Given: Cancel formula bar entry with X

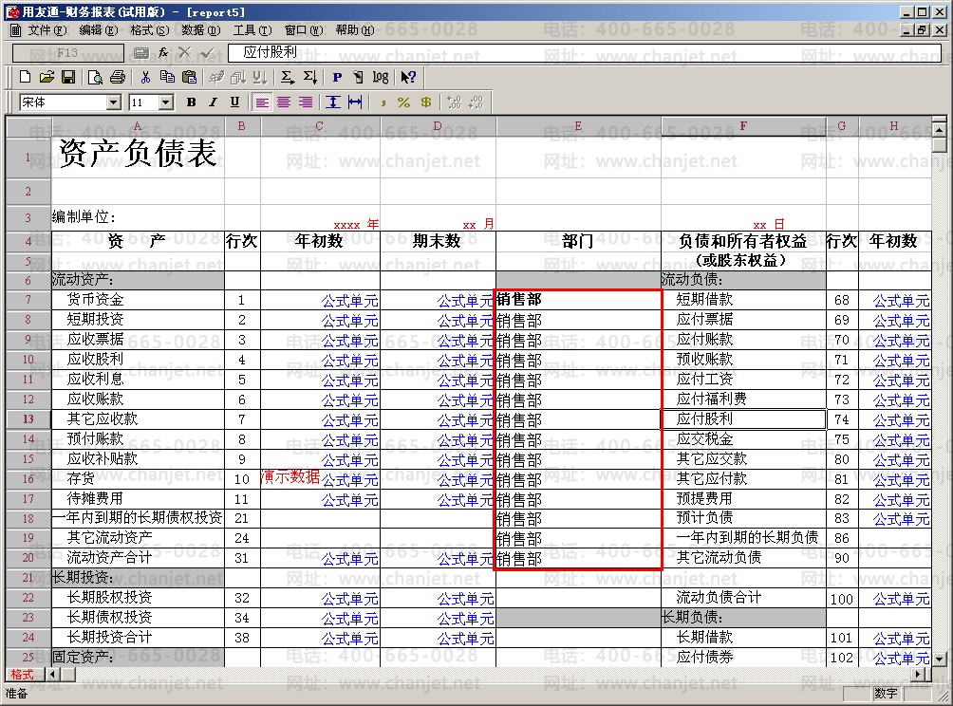Looking at the screenshot, I should (185, 53).
